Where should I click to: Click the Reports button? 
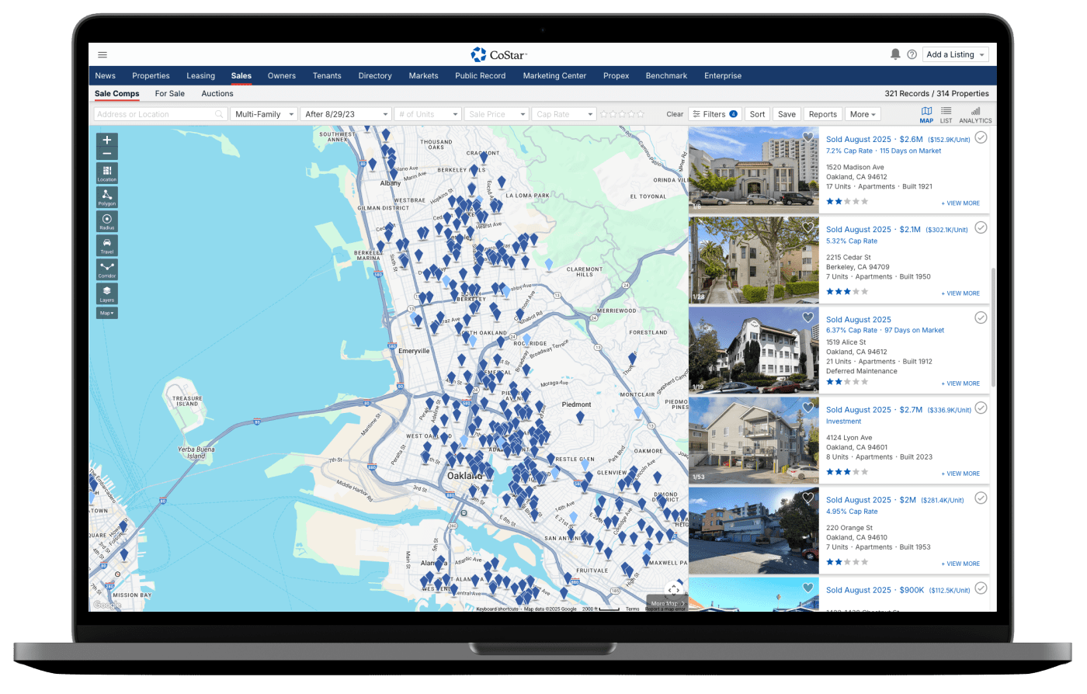pos(822,114)
